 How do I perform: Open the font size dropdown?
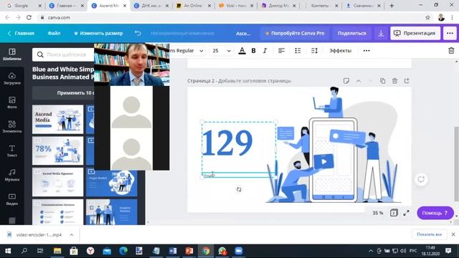click(x=222, y=51)
